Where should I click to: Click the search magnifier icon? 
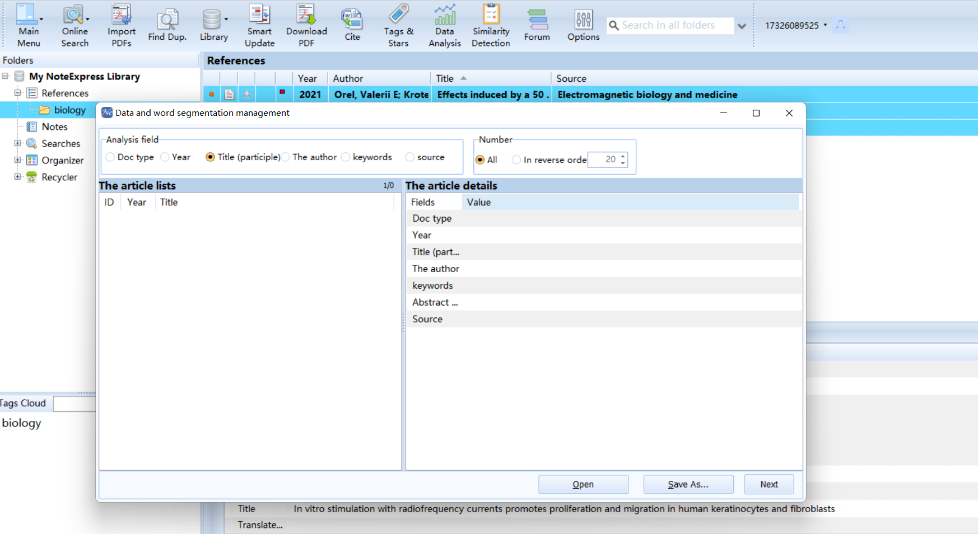click(614, 25)
